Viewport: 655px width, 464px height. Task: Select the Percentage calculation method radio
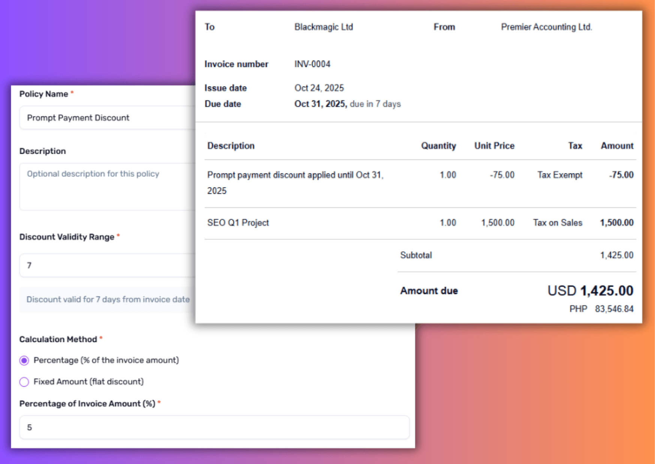(x=24, y=360)
